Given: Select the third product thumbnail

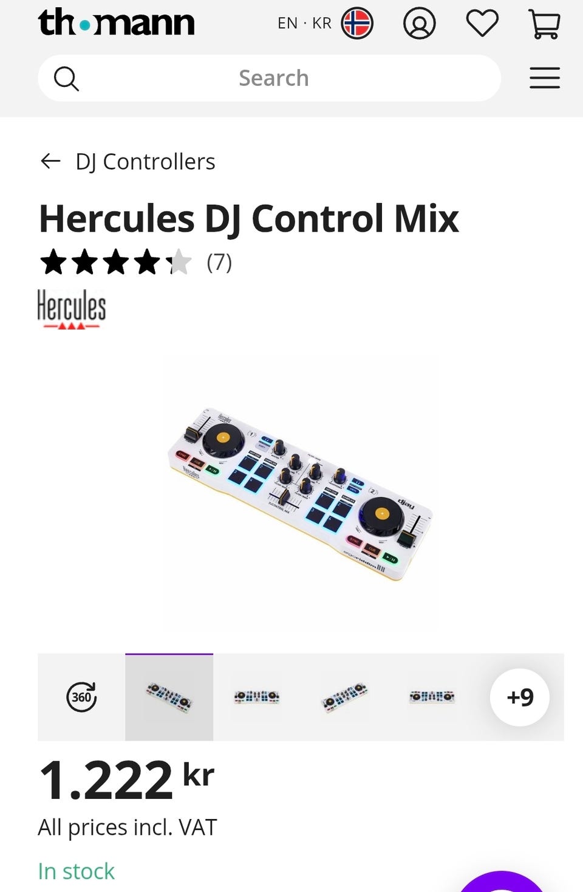Looking at the screenshot, I should point(344,697).
